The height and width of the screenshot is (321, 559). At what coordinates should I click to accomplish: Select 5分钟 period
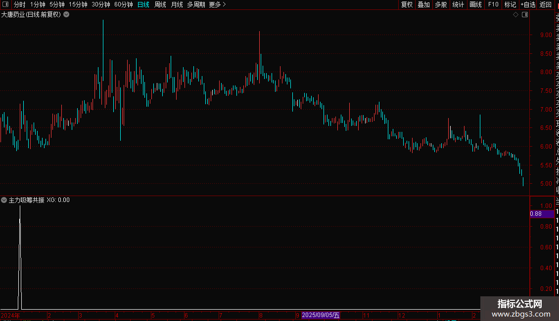[x=57, y=4]
